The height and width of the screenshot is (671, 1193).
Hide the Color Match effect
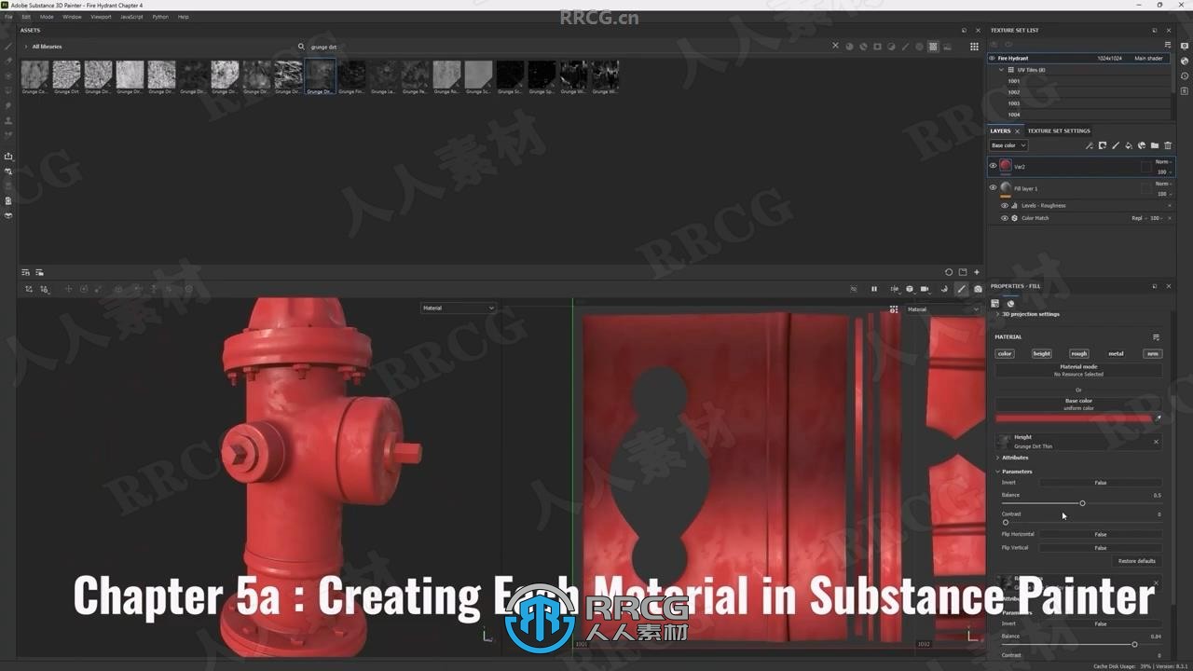[1004, 218]
